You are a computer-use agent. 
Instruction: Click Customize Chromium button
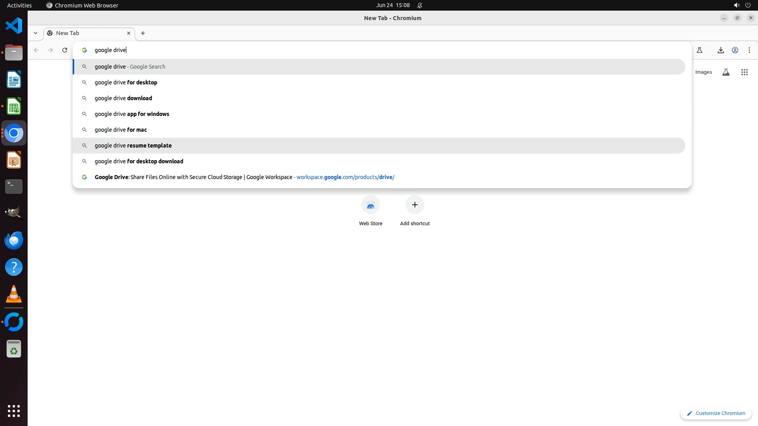pyautogui.click(x=716, y=413)
